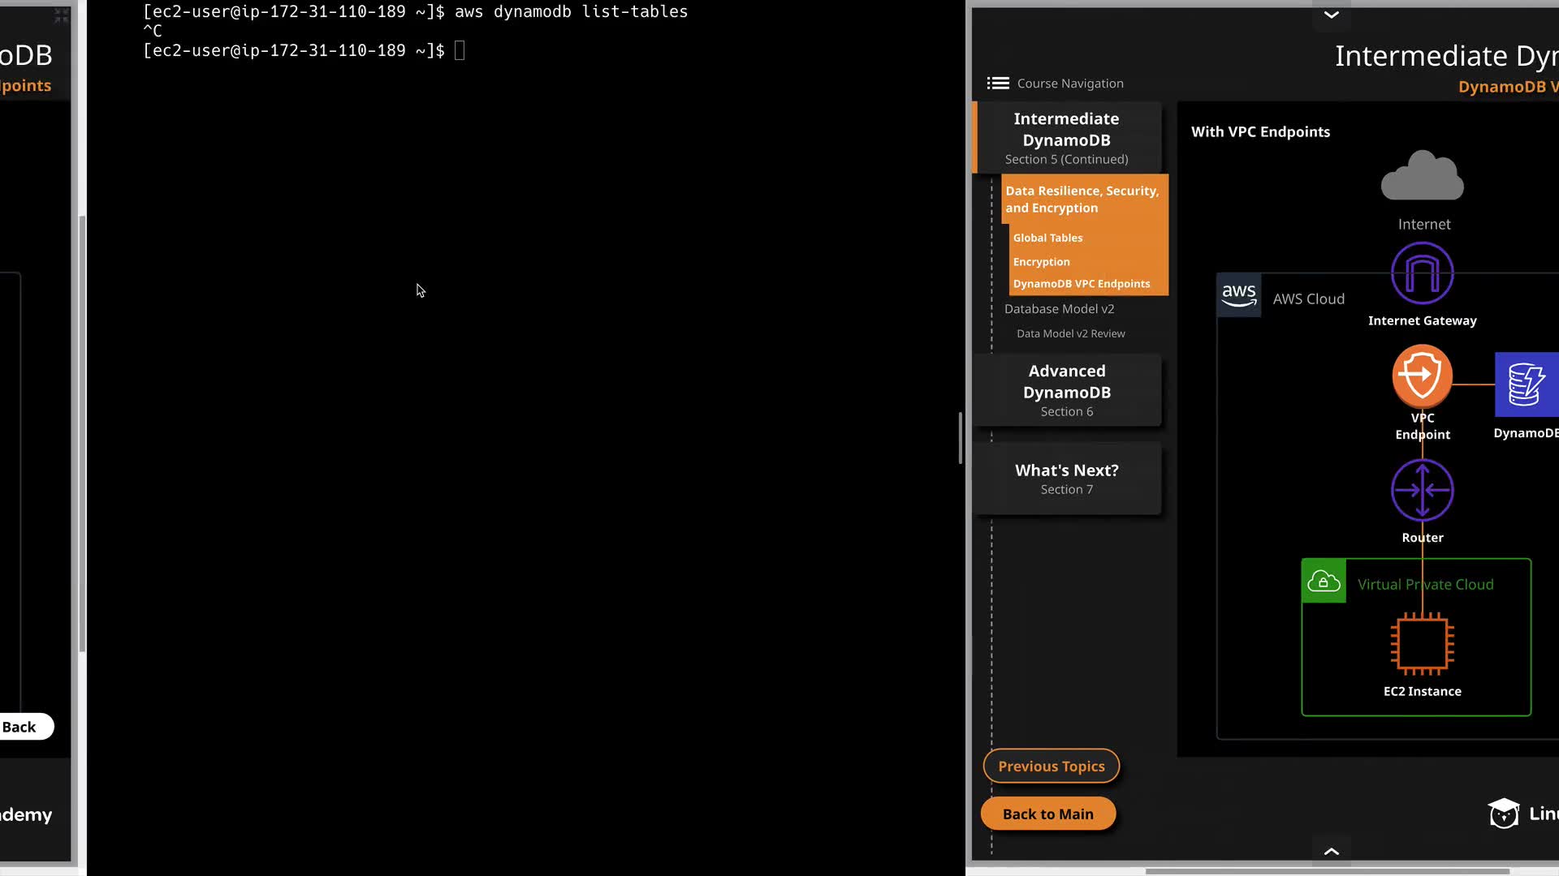Click the Previous Topics button

[1051, 766]
